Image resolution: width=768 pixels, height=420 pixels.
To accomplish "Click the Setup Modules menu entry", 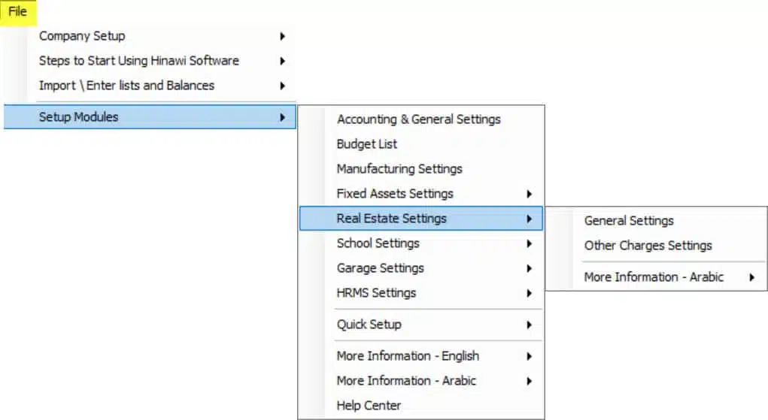I will pyautogui.click(x=150, y=117).
